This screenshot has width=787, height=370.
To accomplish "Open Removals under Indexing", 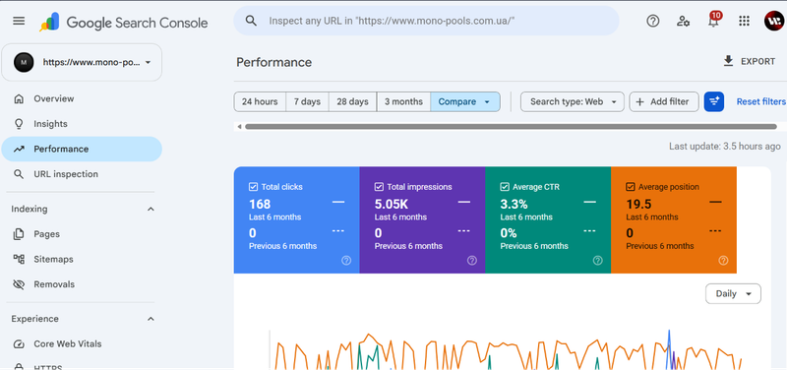I will 82,284.
